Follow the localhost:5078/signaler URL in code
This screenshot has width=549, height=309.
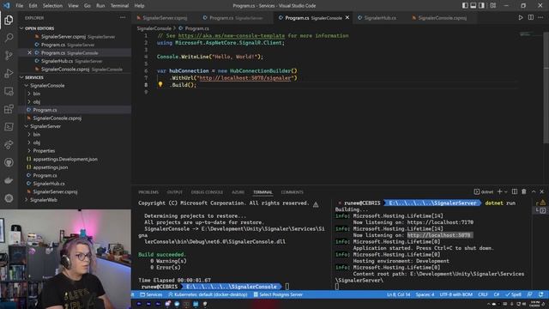pos(244,78)
